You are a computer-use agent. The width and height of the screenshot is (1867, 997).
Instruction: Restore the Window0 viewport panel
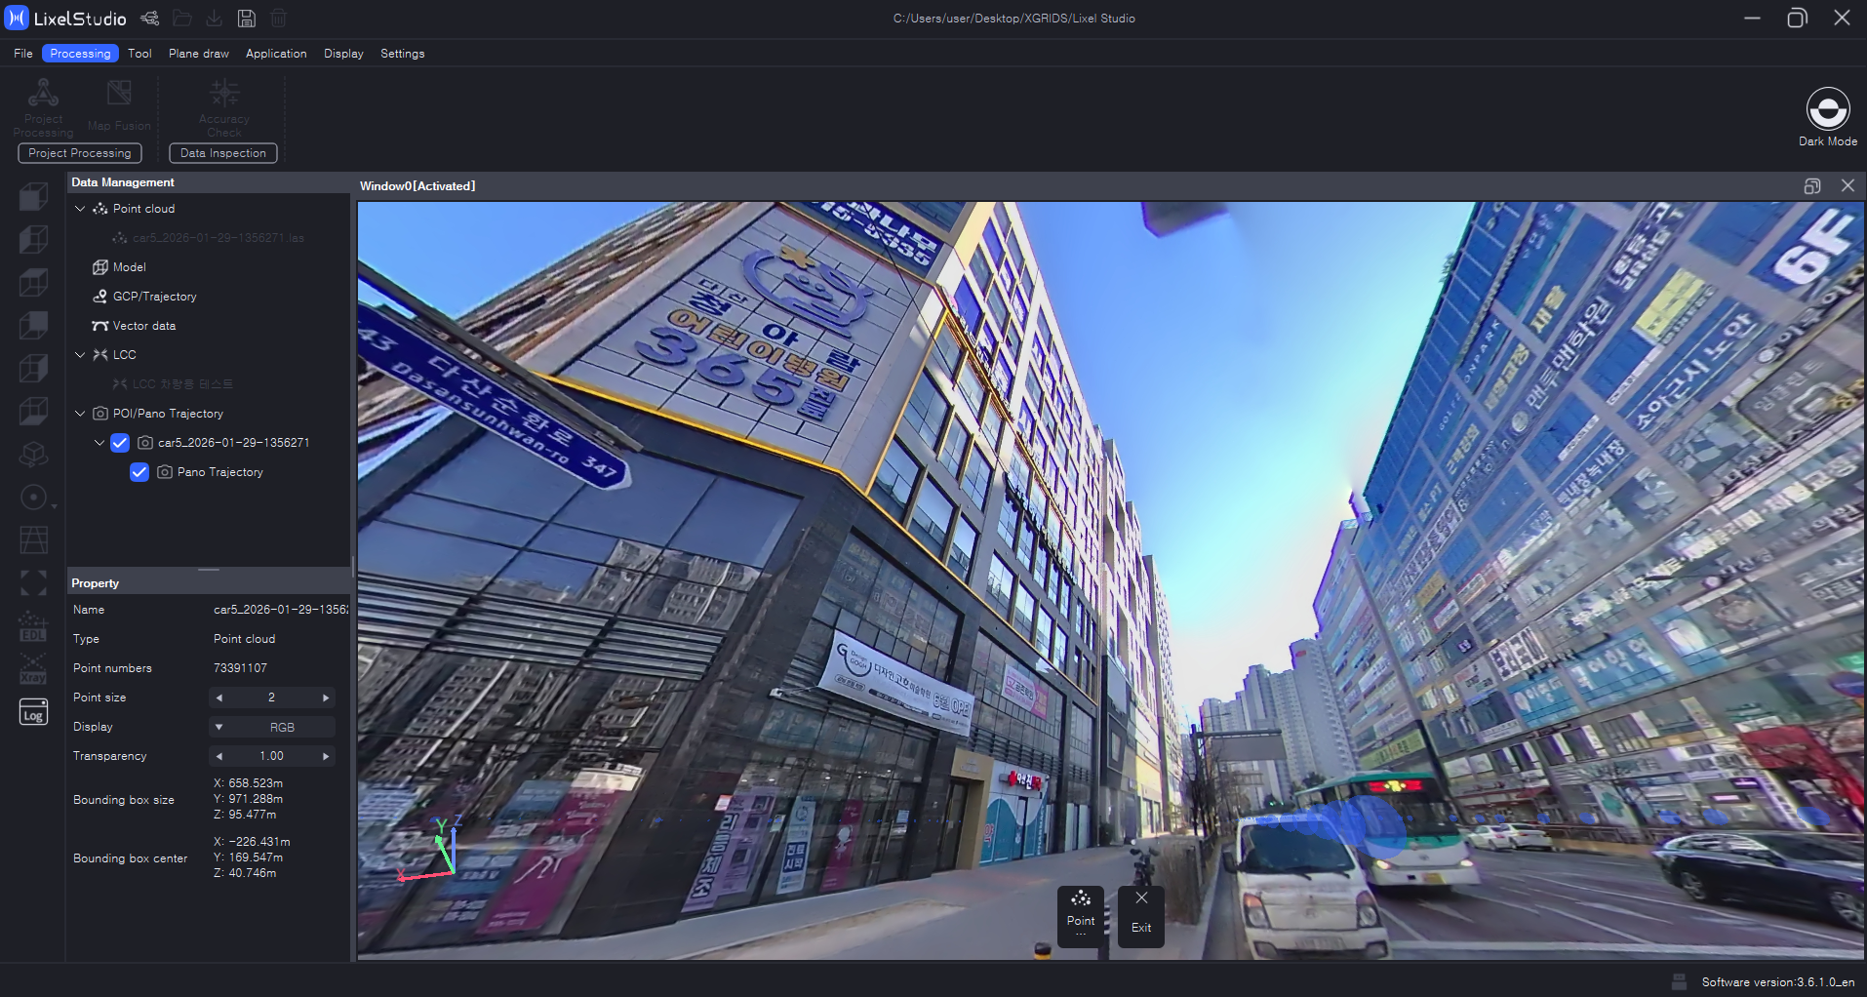click(1812, 186)
